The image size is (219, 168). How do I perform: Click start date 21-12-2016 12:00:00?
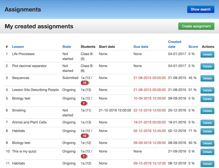115,110
